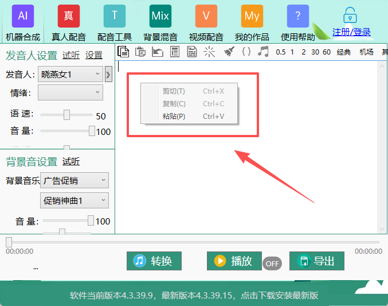Click the copy icon in editor toolbar
Screen dimensions: 388x306
point(123,52)
